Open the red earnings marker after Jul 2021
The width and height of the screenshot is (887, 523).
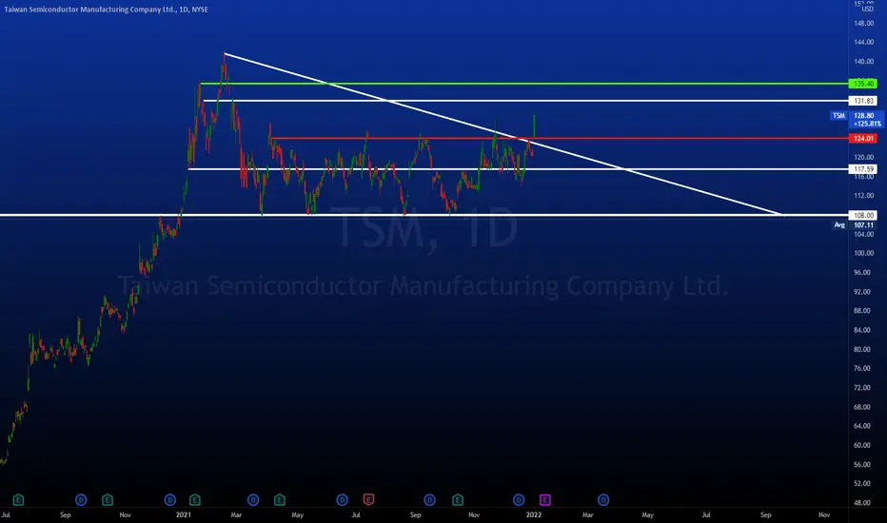[x=368, y=500]
